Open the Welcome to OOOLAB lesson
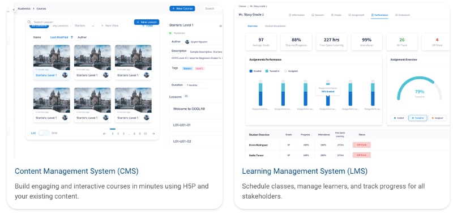Screen dimensions: 453x214 pos(196,109)
